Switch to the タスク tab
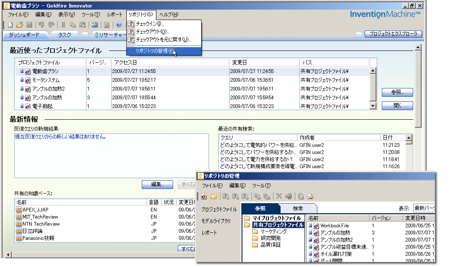Viewport: 460px width, 267px height. pyautogui.click(x=64, y=35)
